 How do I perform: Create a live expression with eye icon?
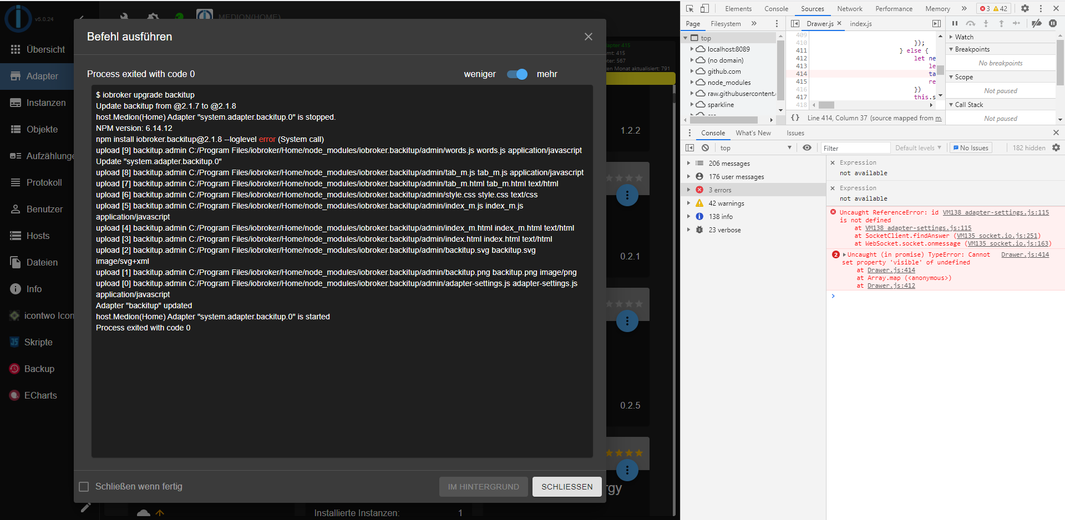(x=807, y=147)
